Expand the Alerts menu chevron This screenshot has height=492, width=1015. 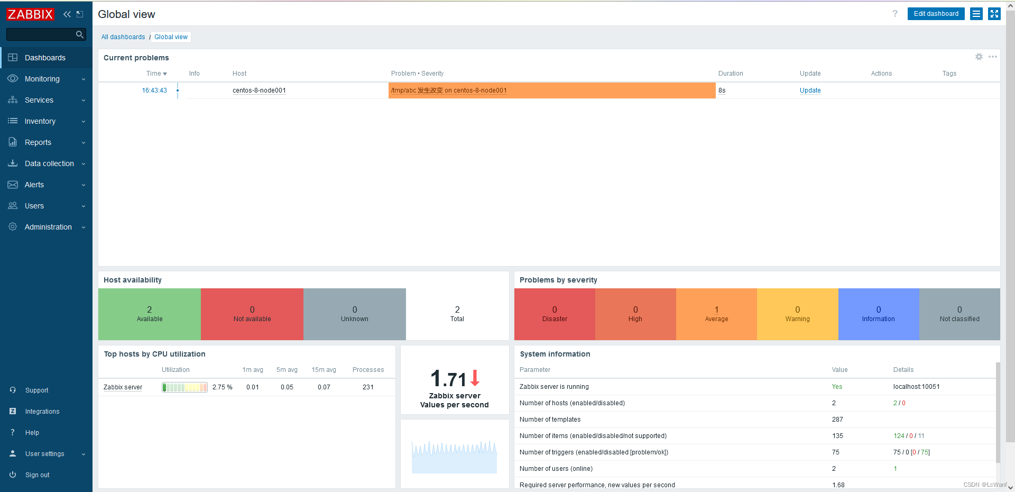point(84,185)
